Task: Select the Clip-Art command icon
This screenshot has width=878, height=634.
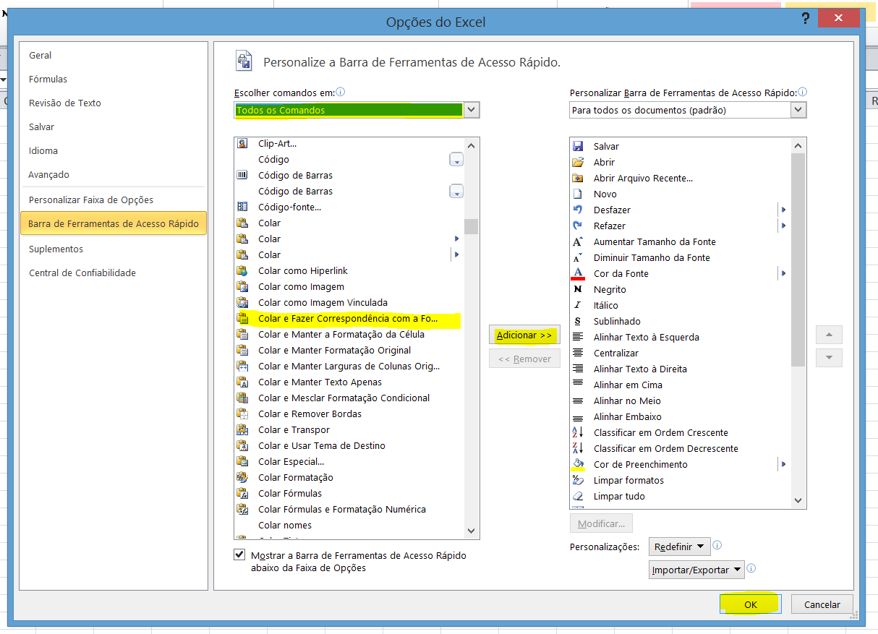Action: pyautogui.click(x=242, y=143)
